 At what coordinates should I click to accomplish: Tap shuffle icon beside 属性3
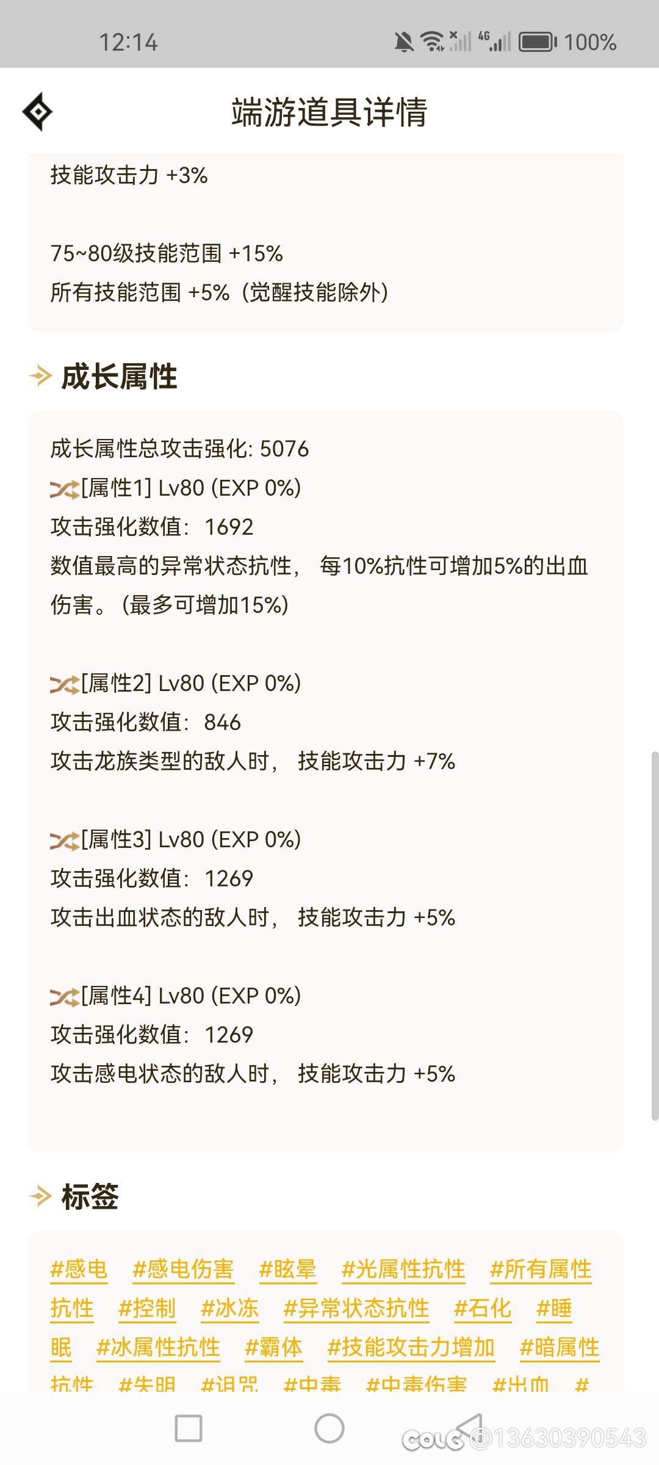click(65, 841)
